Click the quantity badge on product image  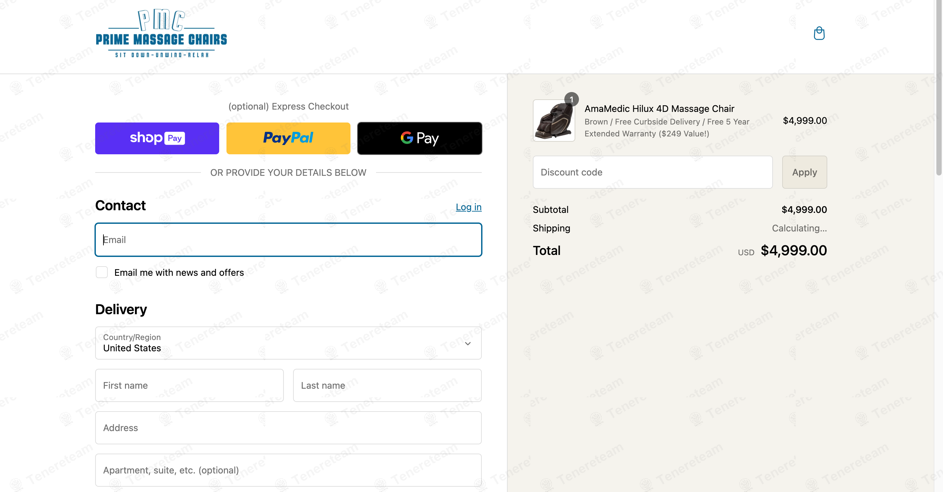pyautogui.click(x=571, y=99)
